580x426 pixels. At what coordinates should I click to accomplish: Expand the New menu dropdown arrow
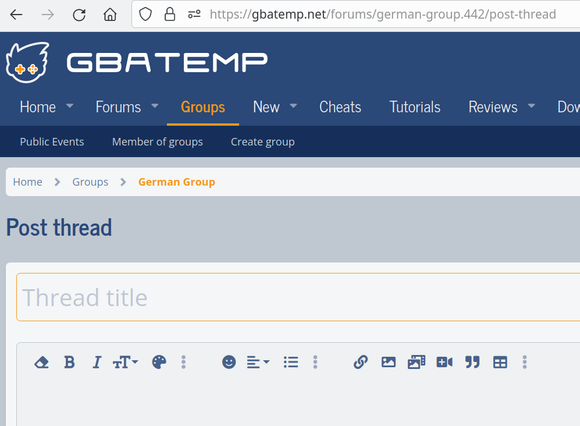[293, 106]
